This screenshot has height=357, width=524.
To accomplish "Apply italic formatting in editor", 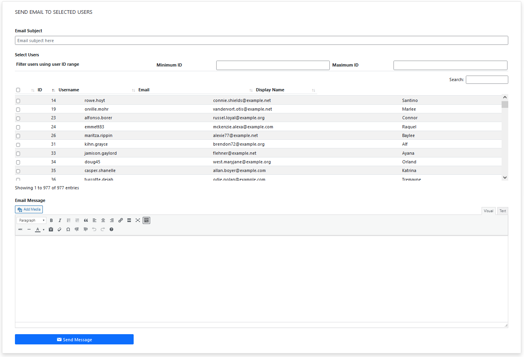I will pos(60,220).
